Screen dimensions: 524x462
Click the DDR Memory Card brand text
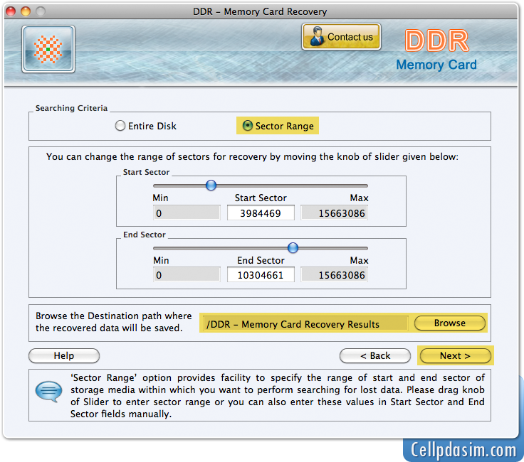point(436,50)
